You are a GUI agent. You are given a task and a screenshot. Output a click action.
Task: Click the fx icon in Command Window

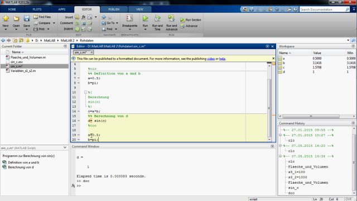click(73, 186)
